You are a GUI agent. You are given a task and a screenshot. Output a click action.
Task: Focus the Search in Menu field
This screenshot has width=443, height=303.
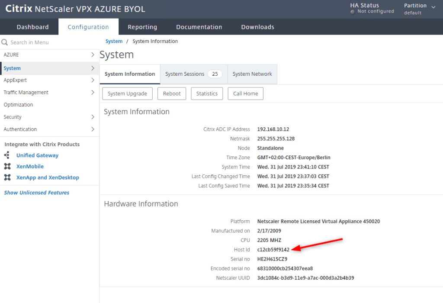pos(49,42)
